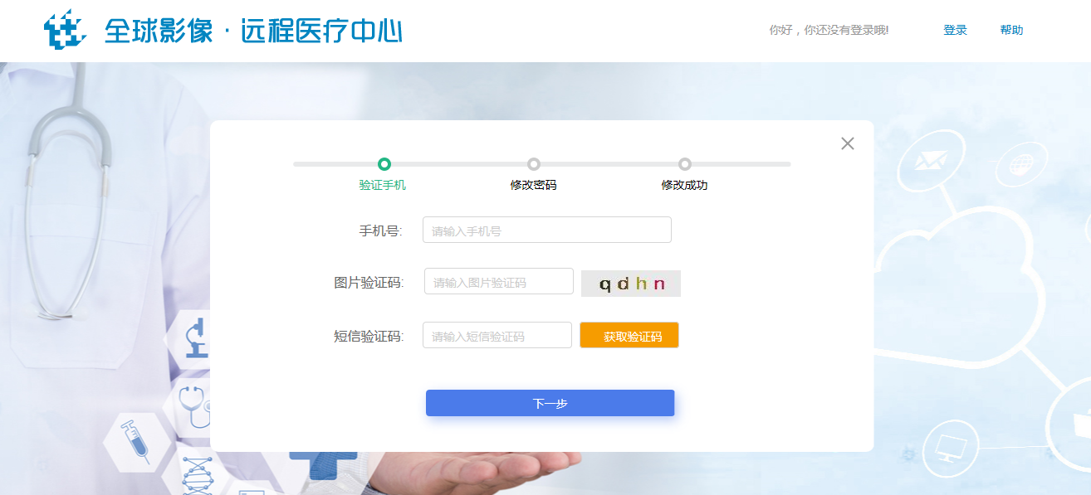Select the 修改密码 step circle
1091x495 pixels.
[533, 164]
